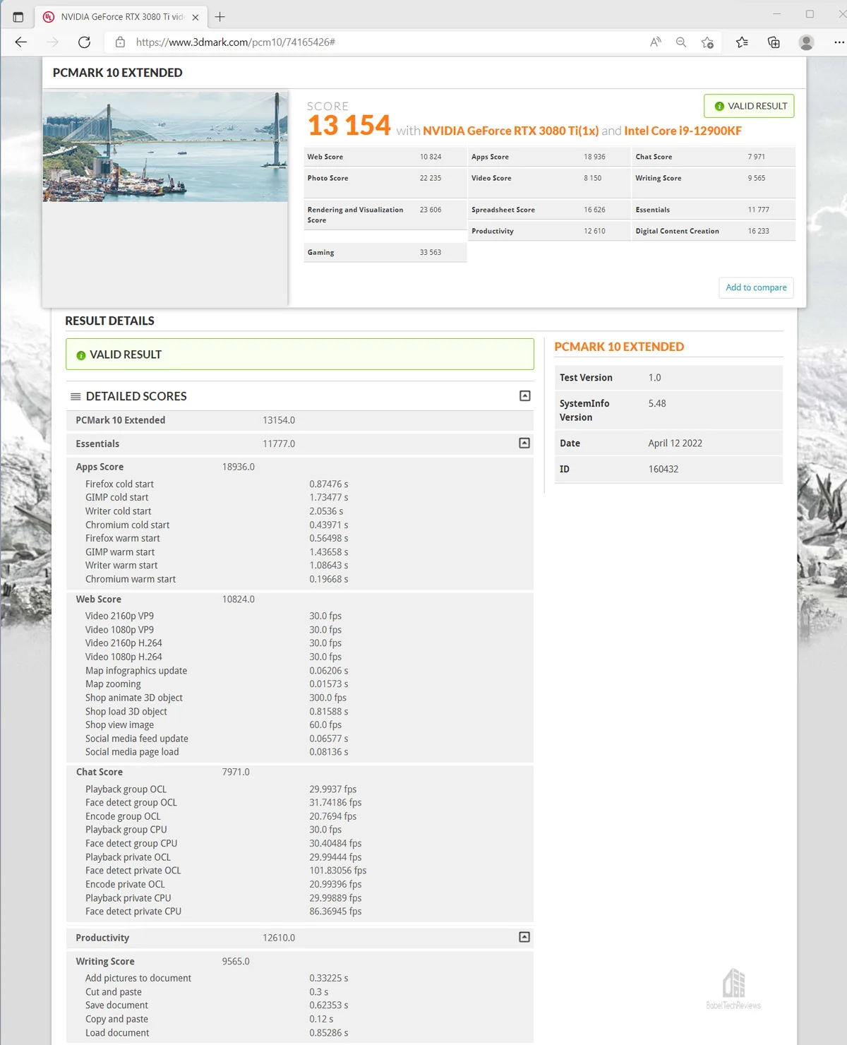Click the ID value 160432
This screenshot has height=1045, width=847.
click(663, 469)
